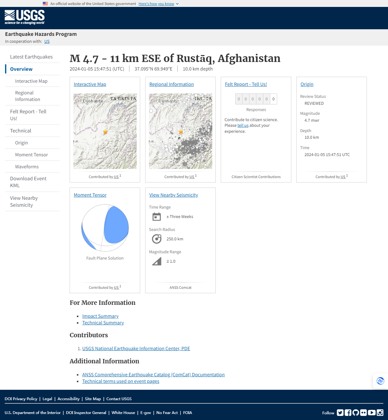This screenshot has width=388, height=420.
Task: Click the US cooperation link
Action: (x=47, y=42)
